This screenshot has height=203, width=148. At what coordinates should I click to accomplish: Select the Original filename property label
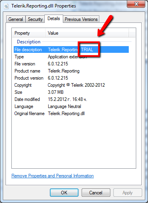(x=29, y=114)
